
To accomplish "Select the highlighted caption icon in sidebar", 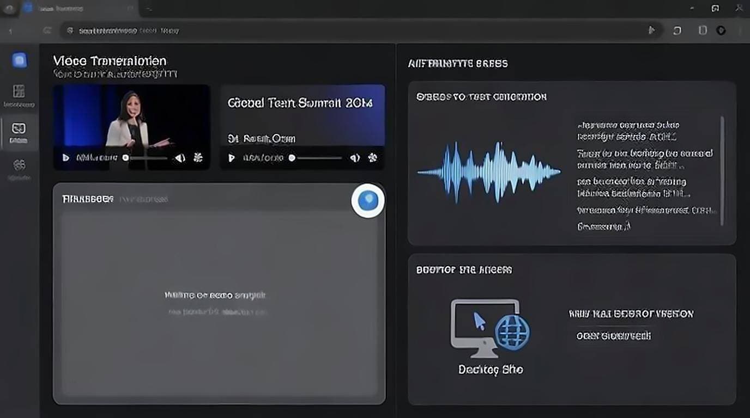I will 19,129.
